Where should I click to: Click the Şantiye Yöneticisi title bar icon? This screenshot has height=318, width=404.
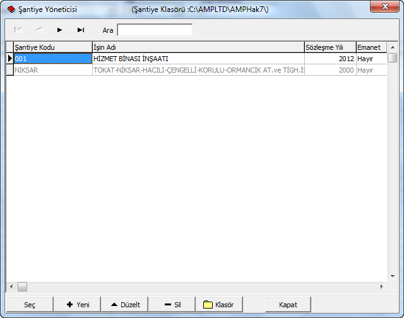click(x=11, y=10)
